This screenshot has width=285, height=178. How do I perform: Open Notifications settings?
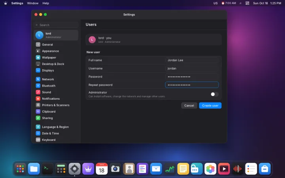(x=56, y=98)
